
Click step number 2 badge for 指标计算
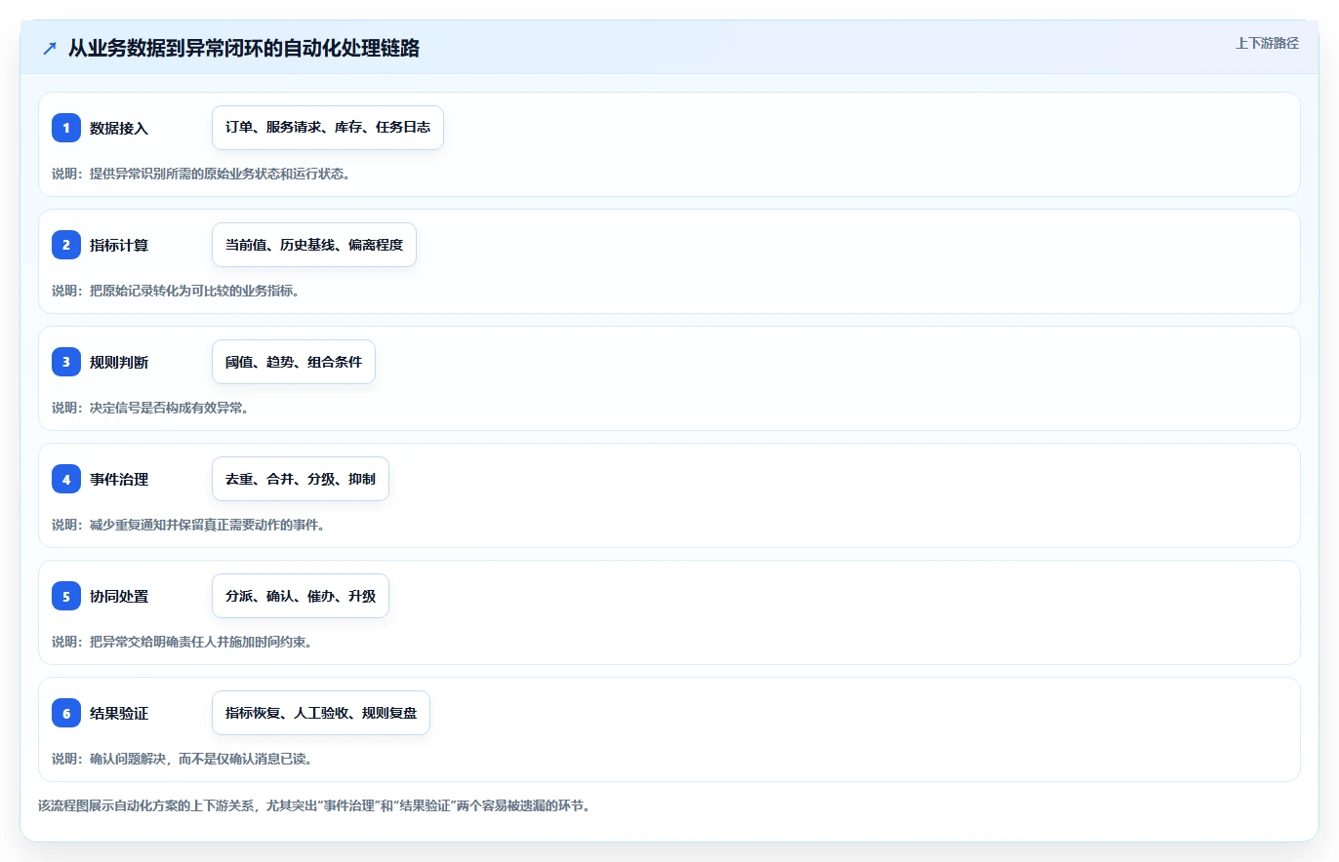click(x=66, y=245)
